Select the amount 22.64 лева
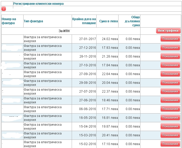The width and height of the screenshot is (182, 148). [110, 74]
